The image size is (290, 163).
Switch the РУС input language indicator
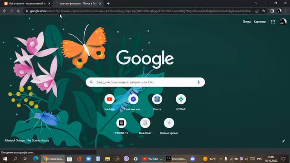point(260,159)
